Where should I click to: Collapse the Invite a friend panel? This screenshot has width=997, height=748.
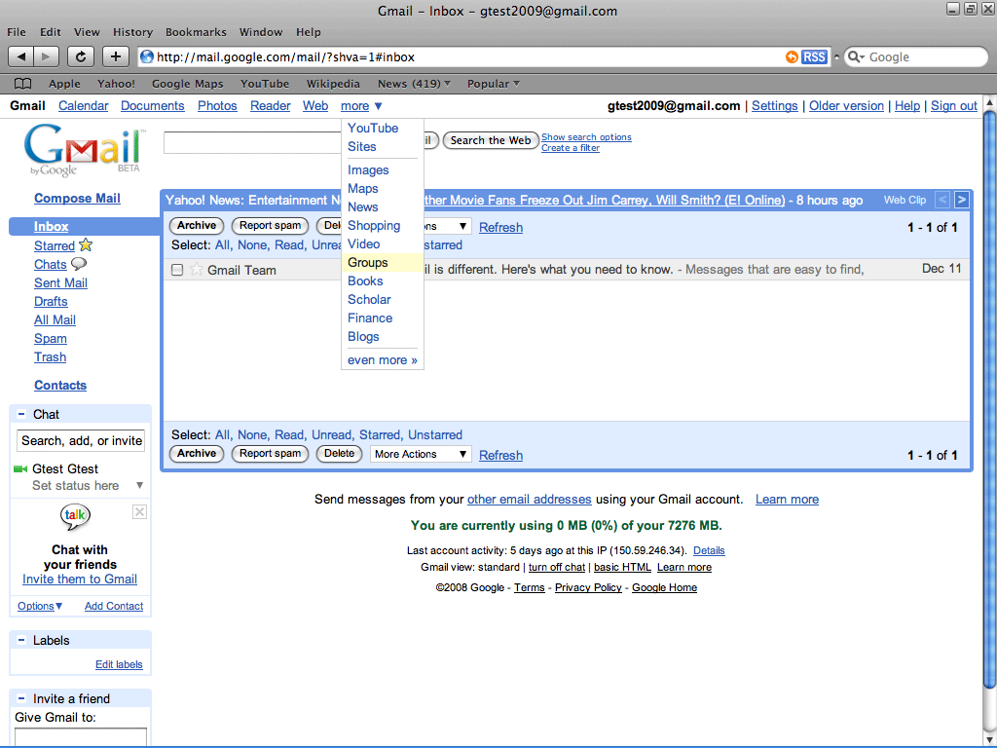pyautogui.click(x=21, y=698)
